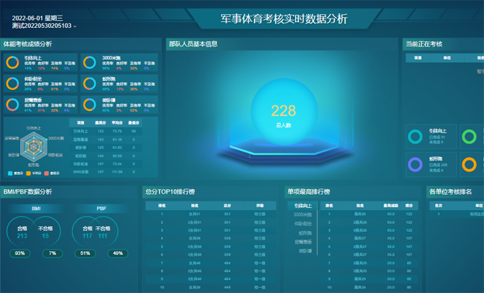The height and width of the screenshot is (293, 484).
Task: Click the 仰卧起坐 donut chart icon
Action: tap(12, 83)
